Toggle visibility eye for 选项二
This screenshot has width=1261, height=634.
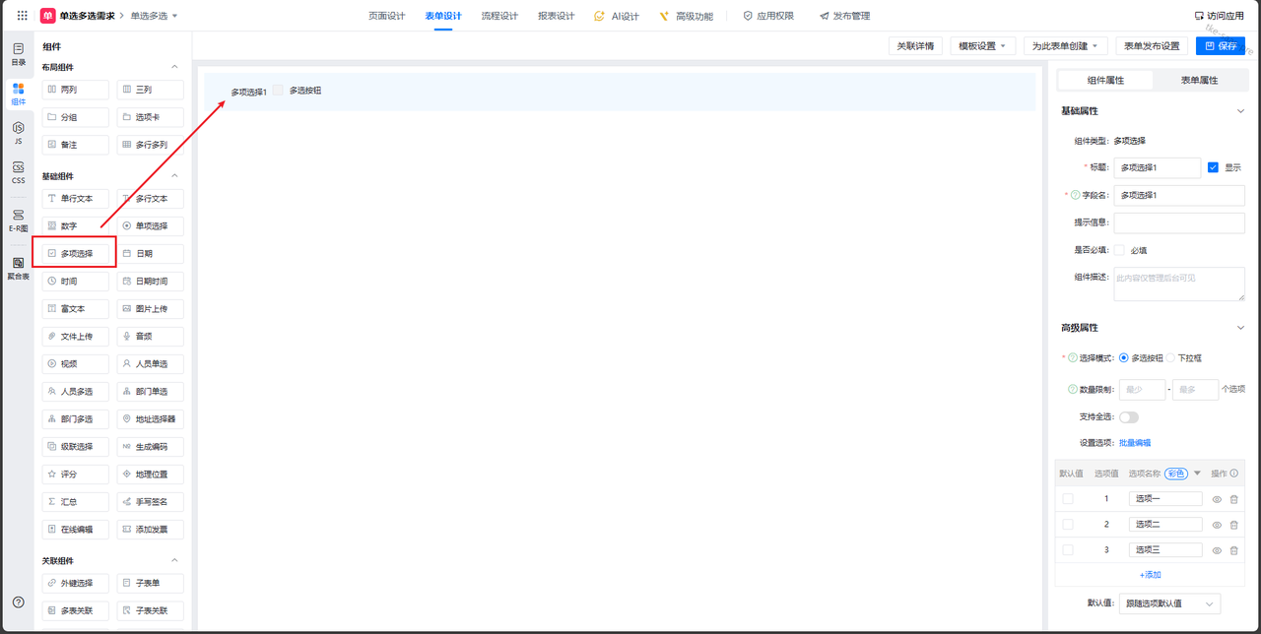[x=1217, y=525]
